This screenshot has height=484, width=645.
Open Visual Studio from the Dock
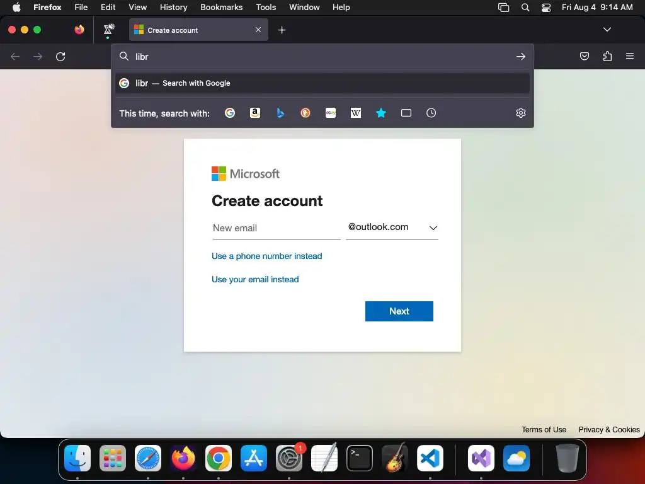[481, 458]
